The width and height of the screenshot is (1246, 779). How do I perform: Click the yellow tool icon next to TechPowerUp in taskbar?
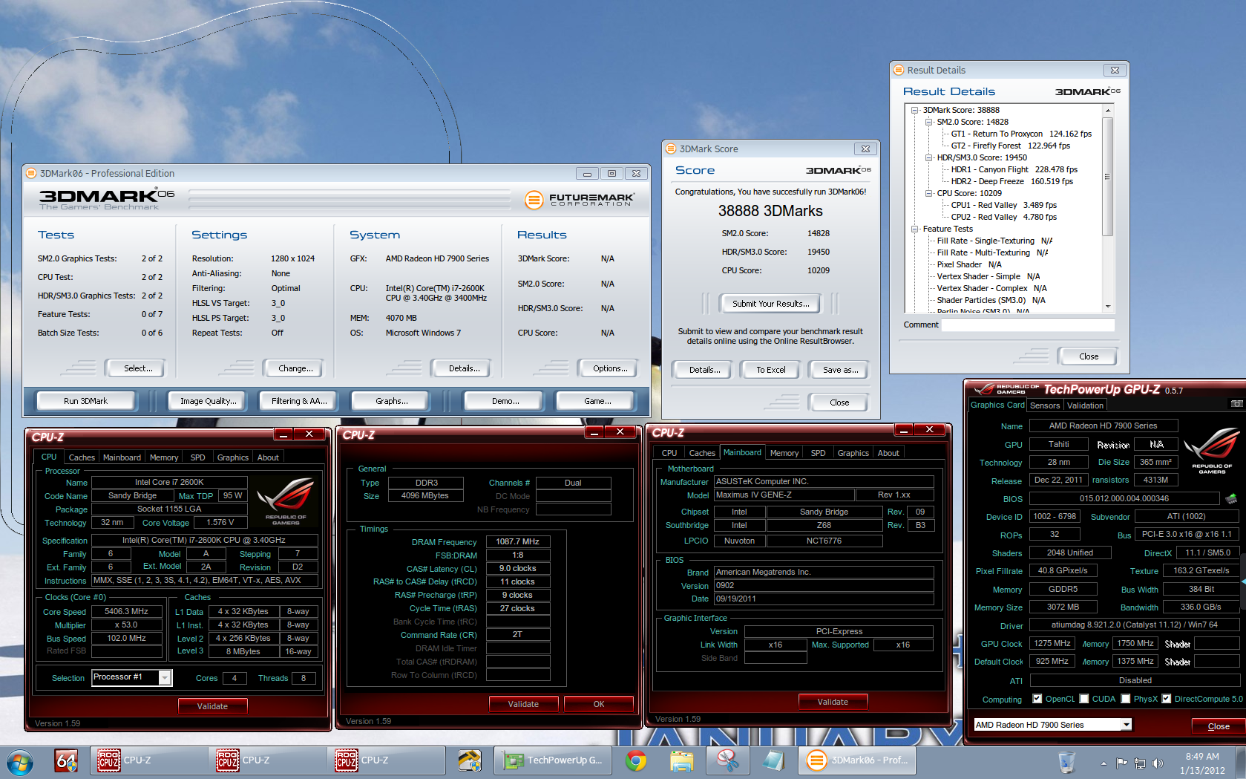tap(469, 760)
